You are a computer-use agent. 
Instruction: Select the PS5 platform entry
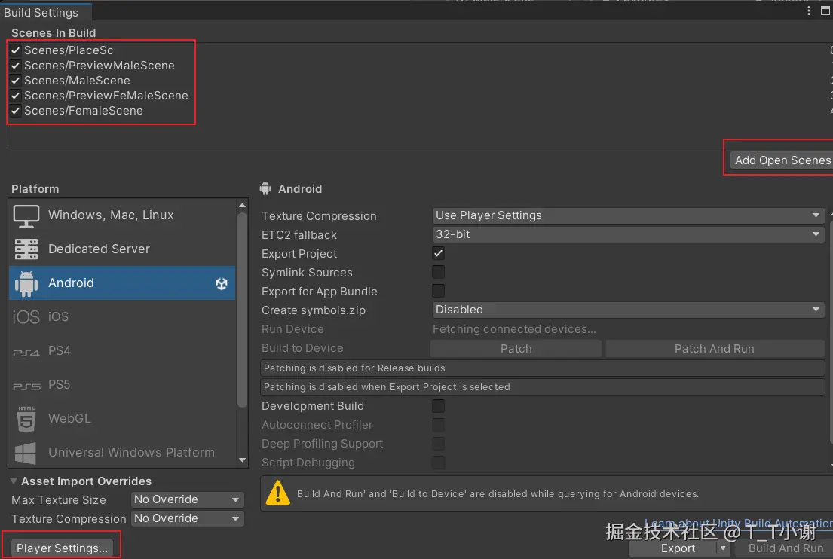[121, 385]
